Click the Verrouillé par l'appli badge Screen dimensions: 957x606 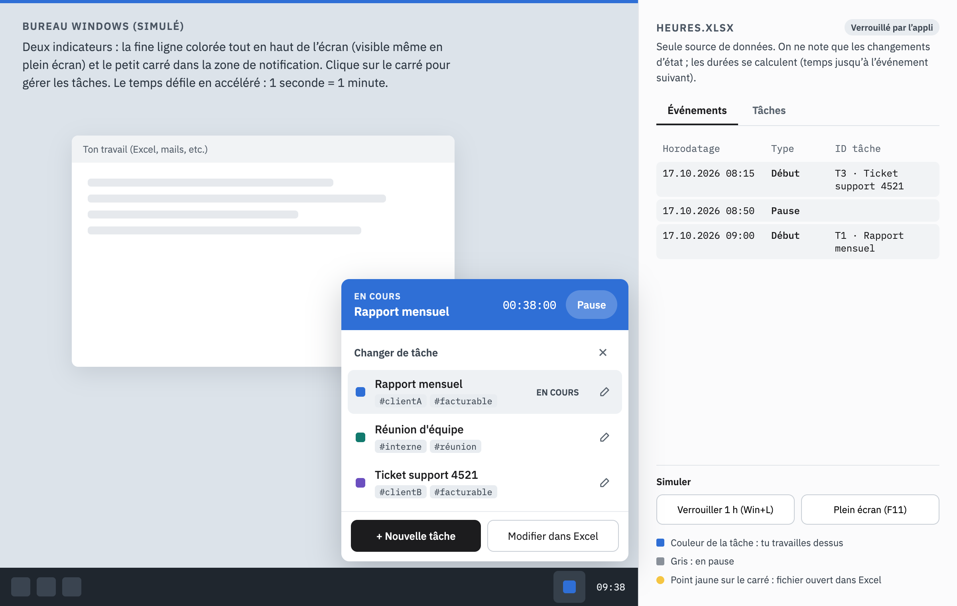coord(892,28)
